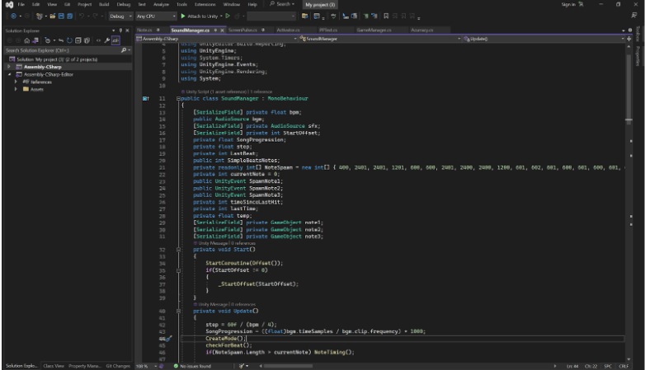Click the Home icon in Solution Explorer

(x=27, y=40)
